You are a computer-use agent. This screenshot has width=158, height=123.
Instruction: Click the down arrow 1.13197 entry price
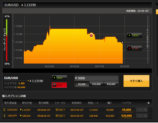(x=25, y=110)
